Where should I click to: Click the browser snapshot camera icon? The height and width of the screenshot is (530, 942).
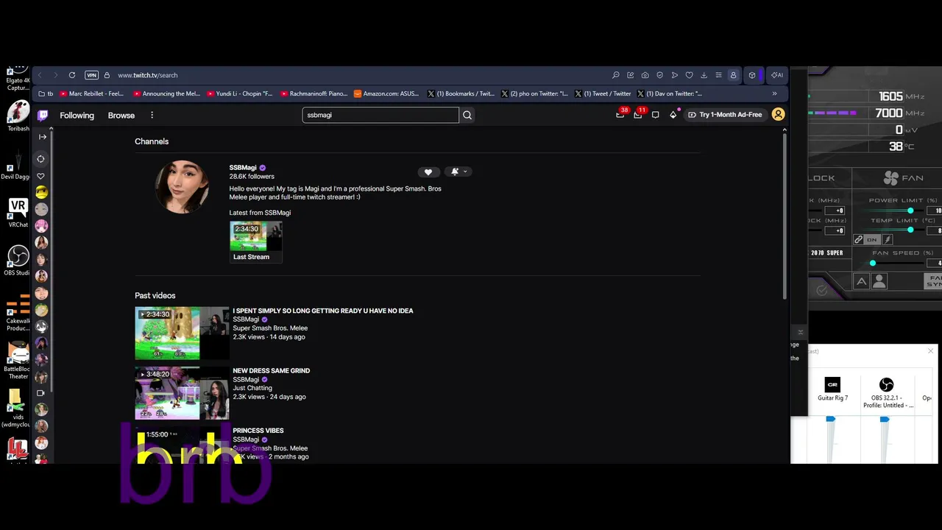(645, 75)
